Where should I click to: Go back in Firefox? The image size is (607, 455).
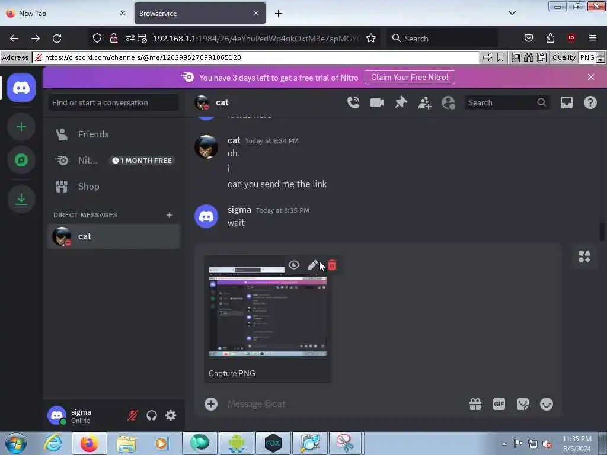point(14,39)
